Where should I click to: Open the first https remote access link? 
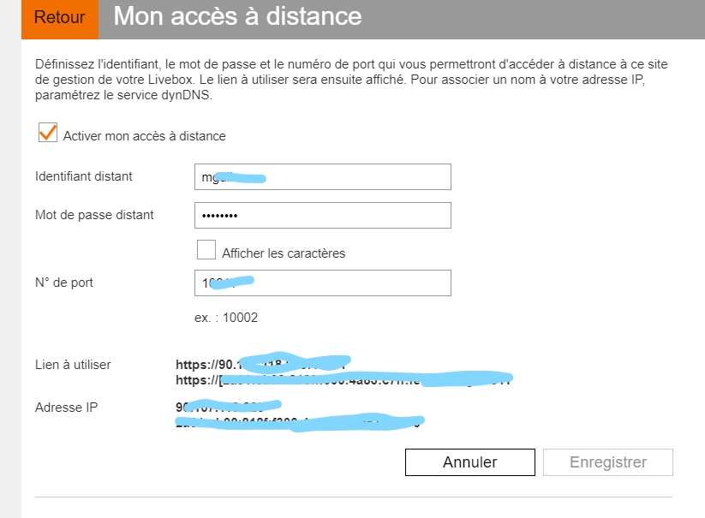[257, 364]
